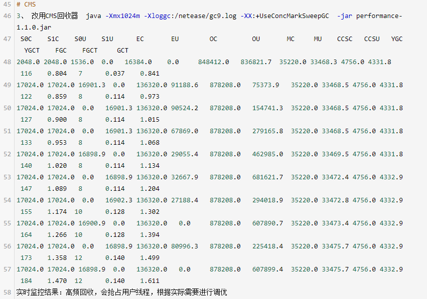Click the GCT value '1.394'
The width and height of the screenshot is (427, 299).
(150, 235)
